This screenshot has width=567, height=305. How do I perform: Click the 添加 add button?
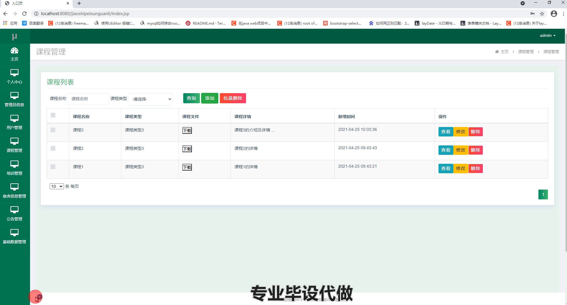(x=210, y=98)
